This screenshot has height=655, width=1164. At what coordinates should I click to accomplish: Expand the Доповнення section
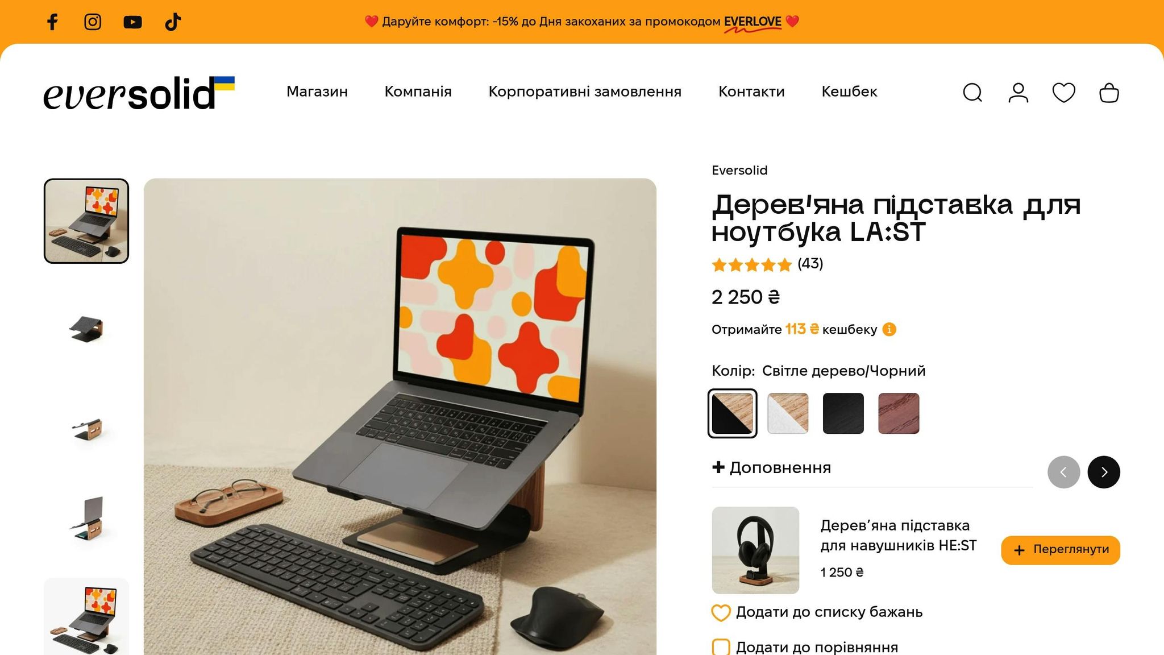click(x=772, y=467)
